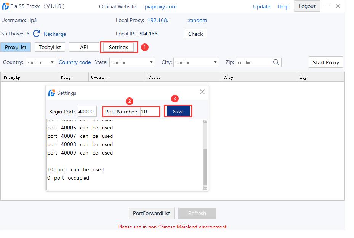Sort by the Ping column header
The image size is (354, 238).
click(74, 77)
